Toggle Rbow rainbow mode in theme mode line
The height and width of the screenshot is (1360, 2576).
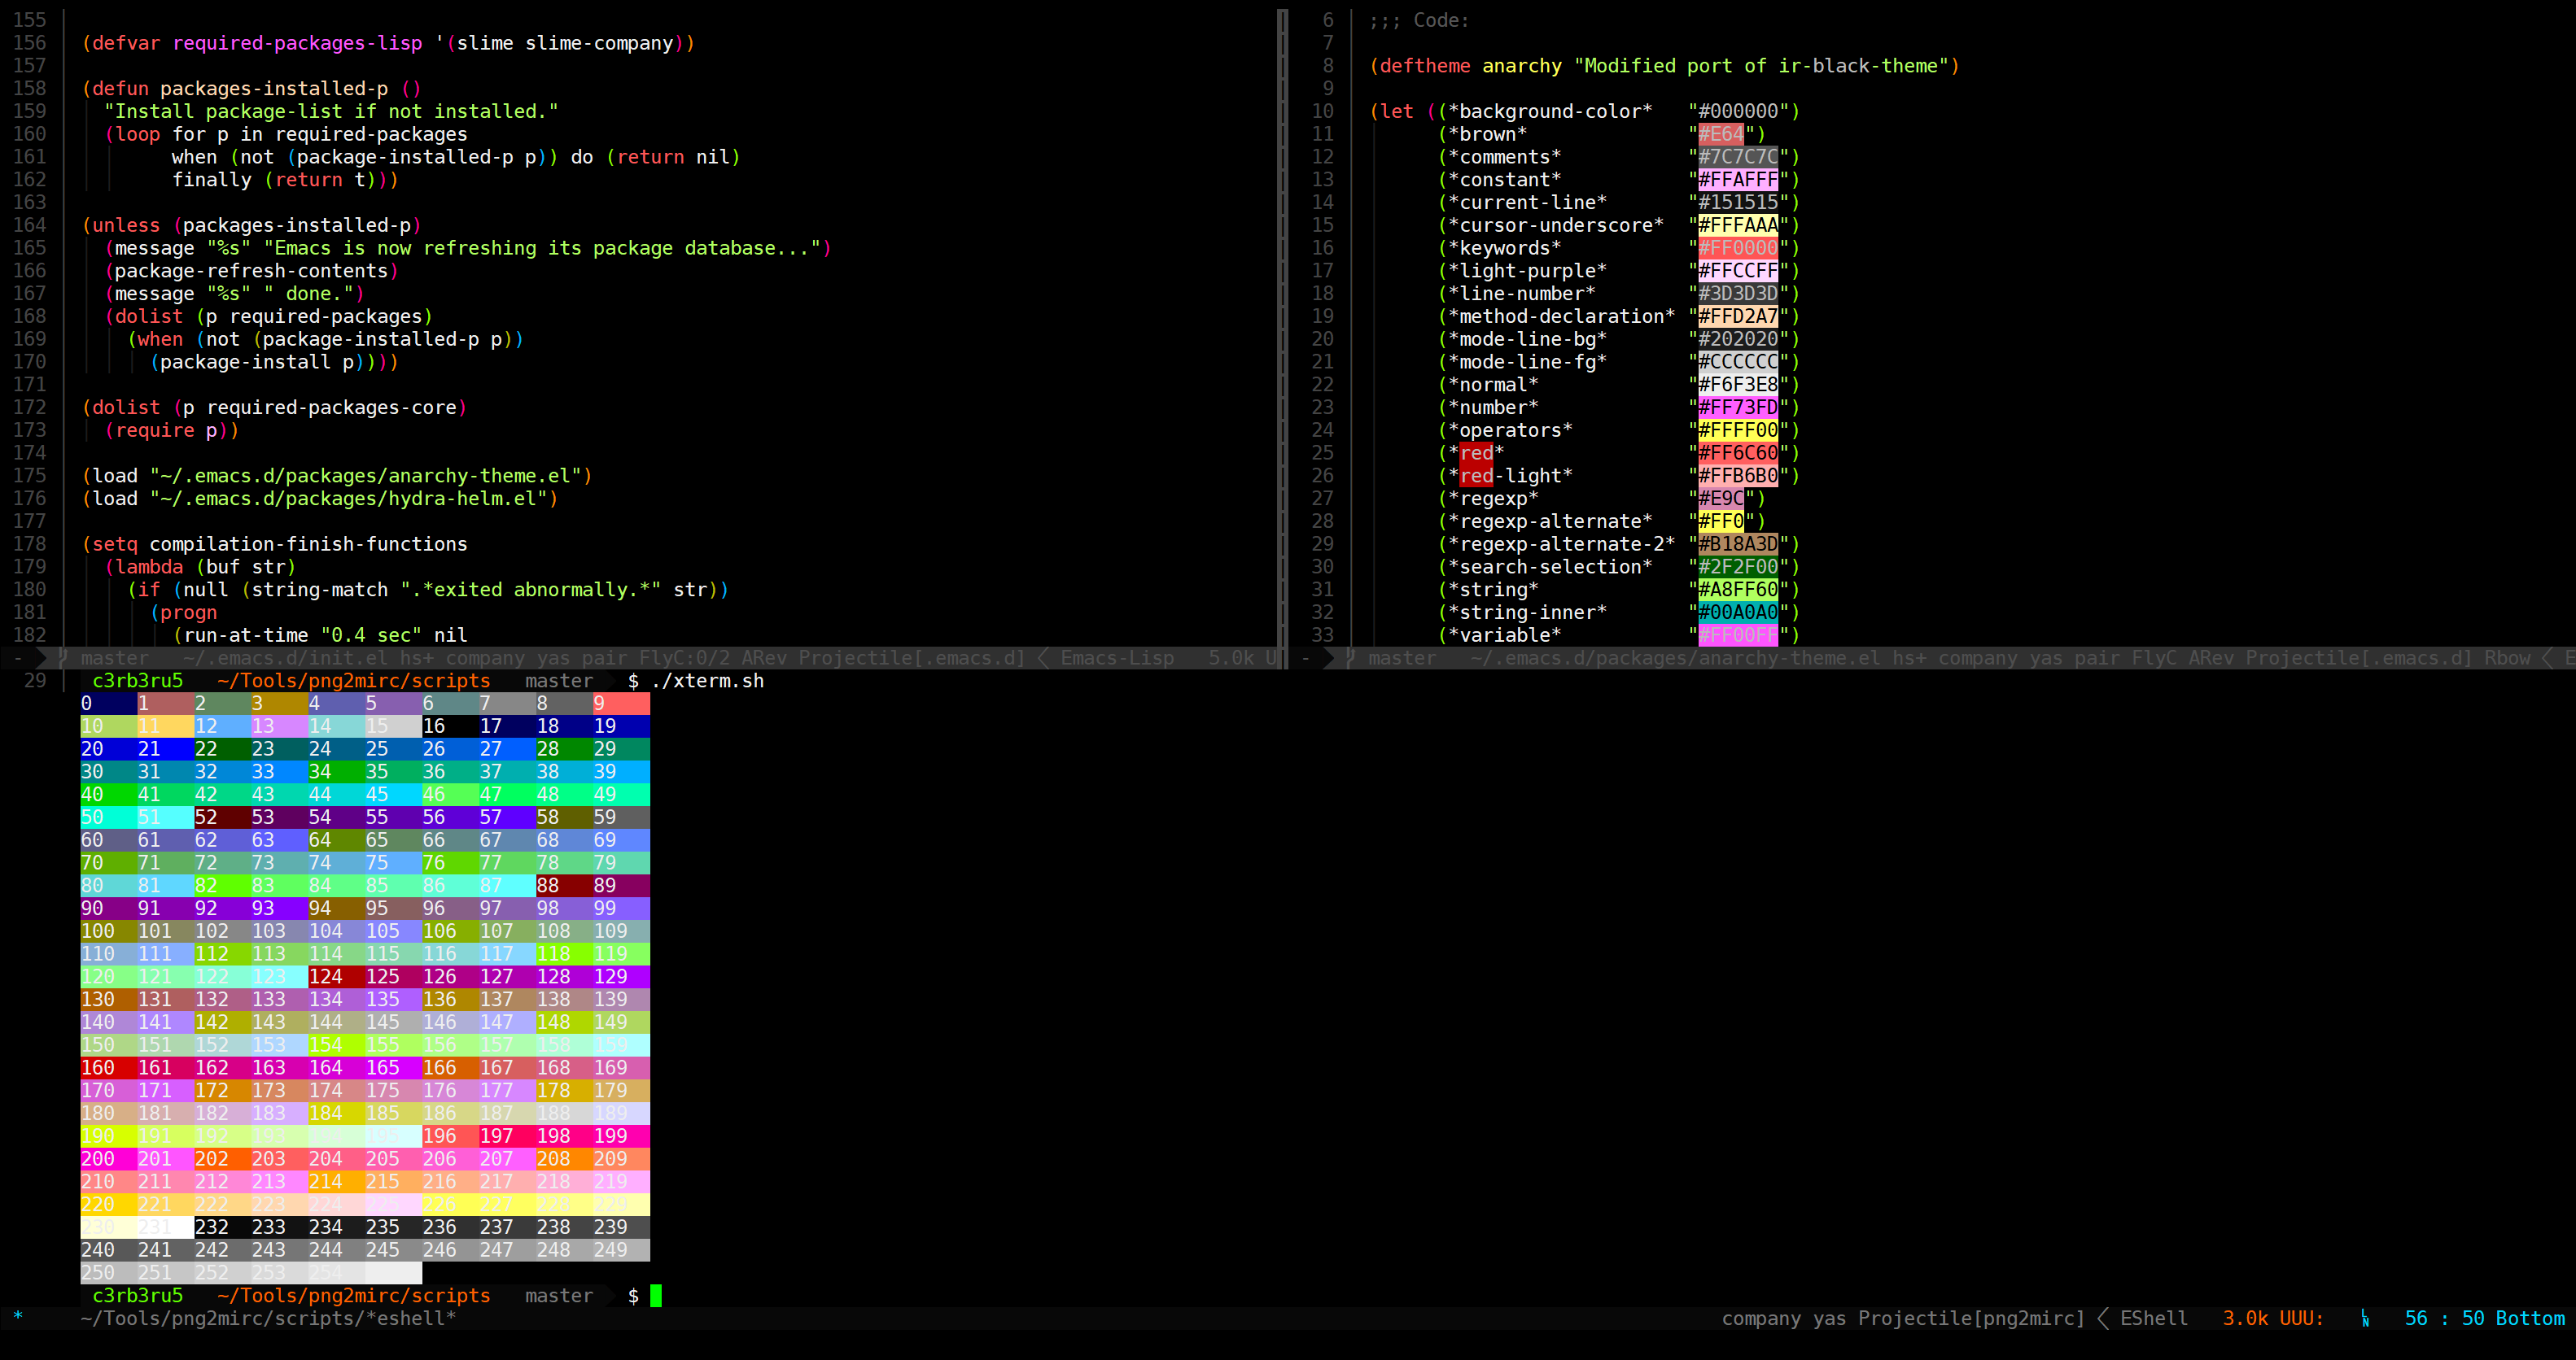click(2507, 657)
